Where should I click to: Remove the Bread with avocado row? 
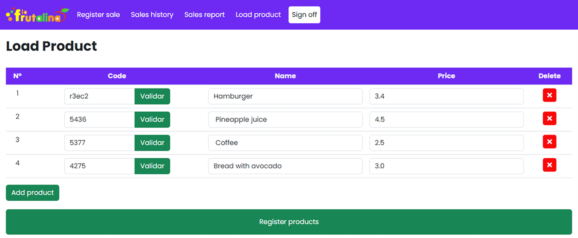(x=549, y=165)
